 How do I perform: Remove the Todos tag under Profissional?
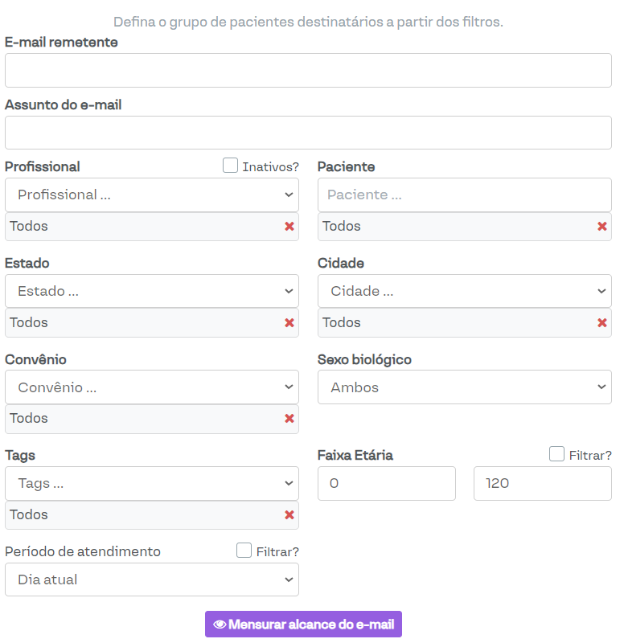(x=289, y=227)
